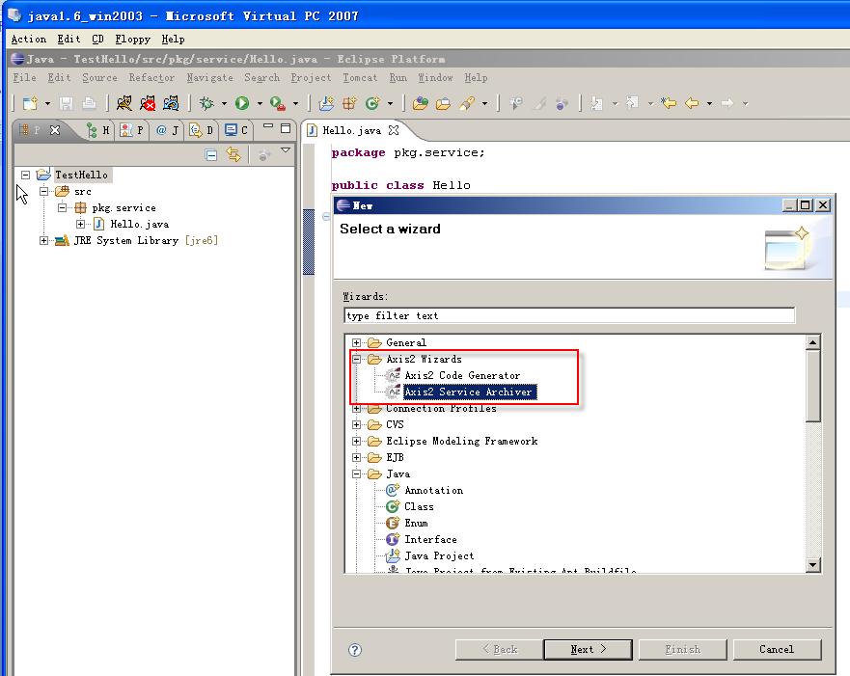Switch to the Hierarchy (H) view tab
Viewport: 850px width, 676px height.
[98, 130]
